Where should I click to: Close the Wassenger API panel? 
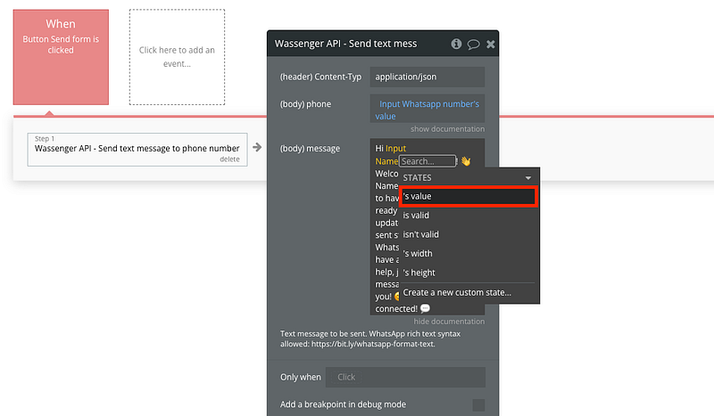pos(490,43)
